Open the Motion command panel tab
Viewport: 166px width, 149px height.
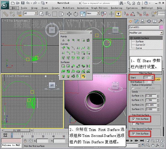(149, 21)
